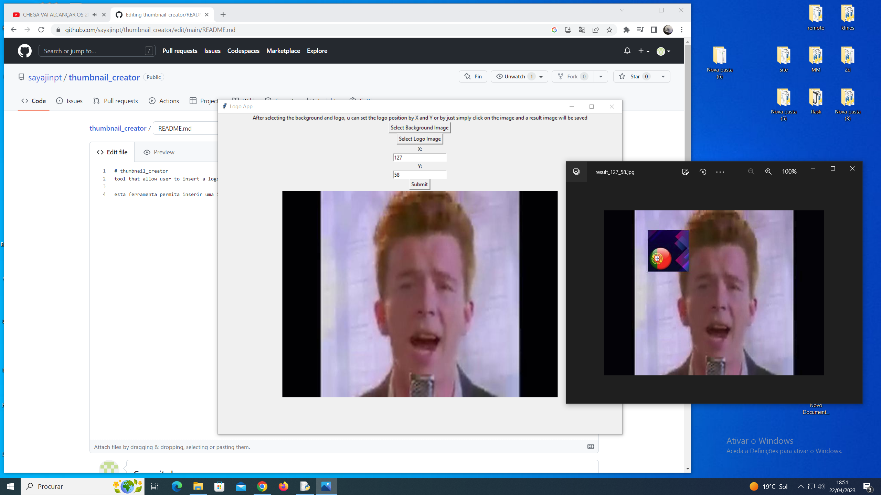This screenshot has width=881, height=495.
Task: Rotate the image in Photos viewer
Action: coord(703,172)
